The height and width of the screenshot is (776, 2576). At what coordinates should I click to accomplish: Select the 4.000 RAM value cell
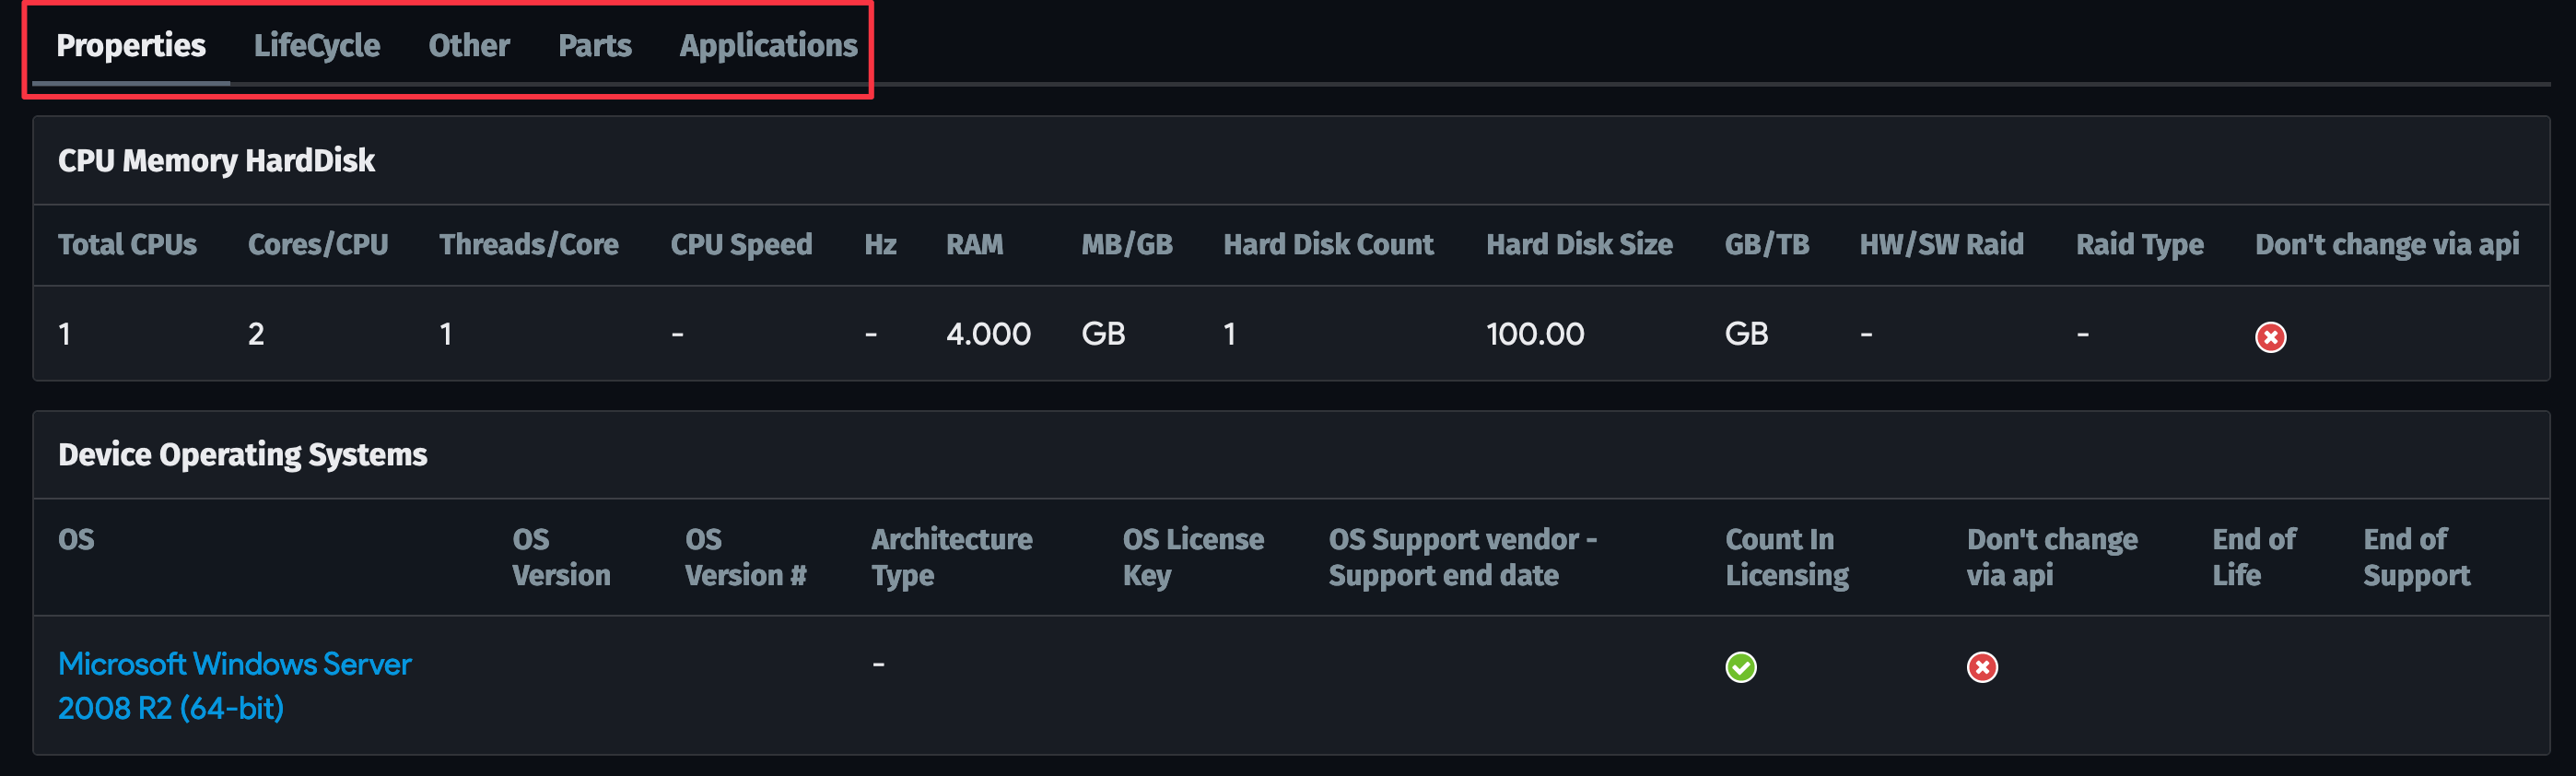pos(987,334)
